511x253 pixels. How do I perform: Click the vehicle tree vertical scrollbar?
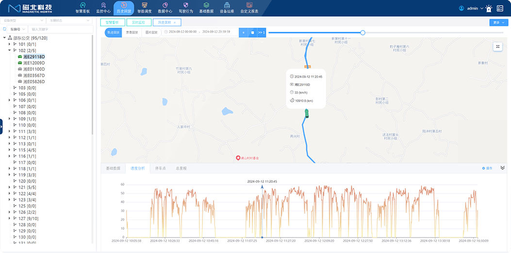93,85
